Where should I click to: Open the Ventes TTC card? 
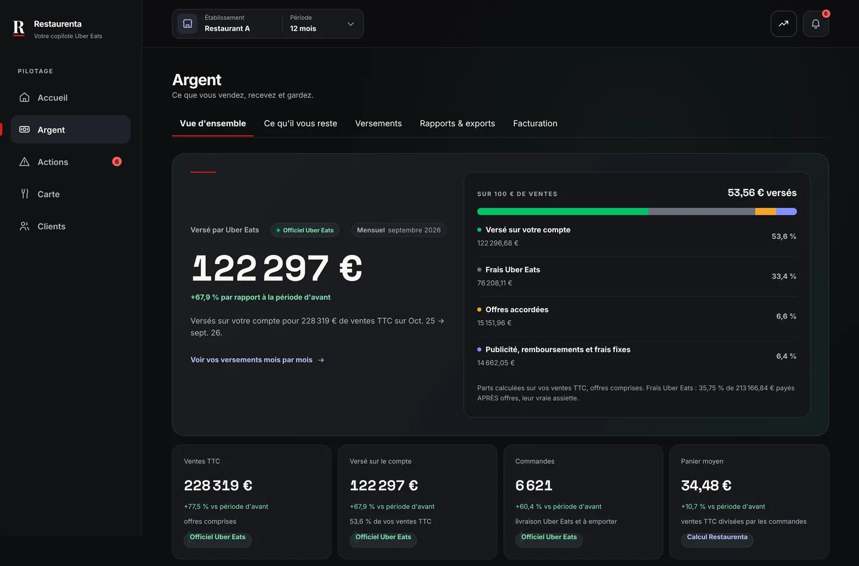(x=252, y=502)
